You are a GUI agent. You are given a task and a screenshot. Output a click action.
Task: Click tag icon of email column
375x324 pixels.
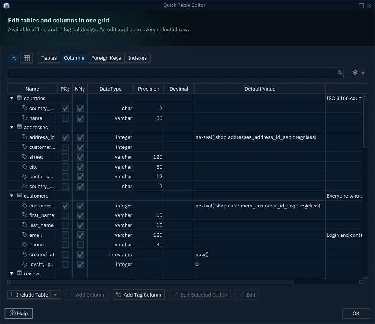pyautogui.click(x=24, y=235)
